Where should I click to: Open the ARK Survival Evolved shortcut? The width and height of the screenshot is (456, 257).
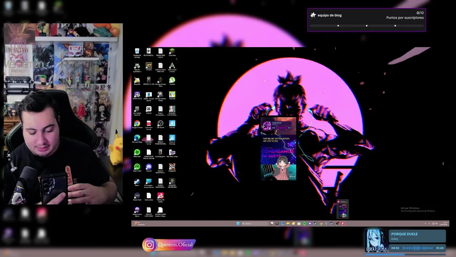point(172,67)
